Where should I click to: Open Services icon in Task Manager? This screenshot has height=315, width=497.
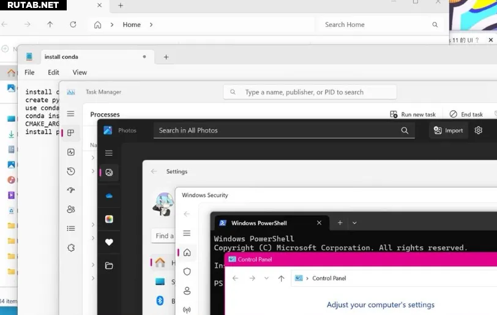(x=70, y=248)
